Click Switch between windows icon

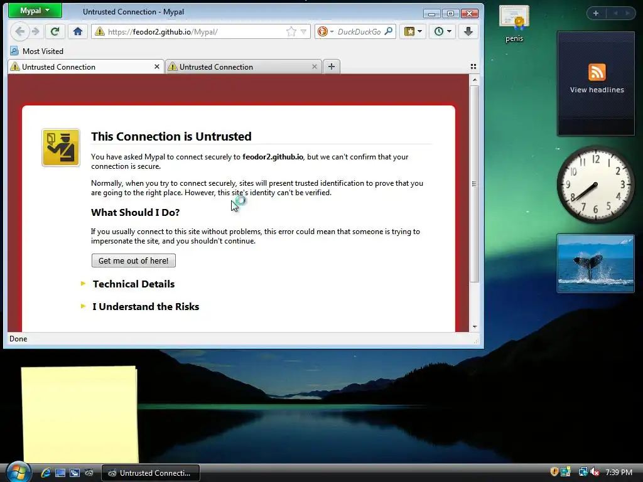(74, 473)
